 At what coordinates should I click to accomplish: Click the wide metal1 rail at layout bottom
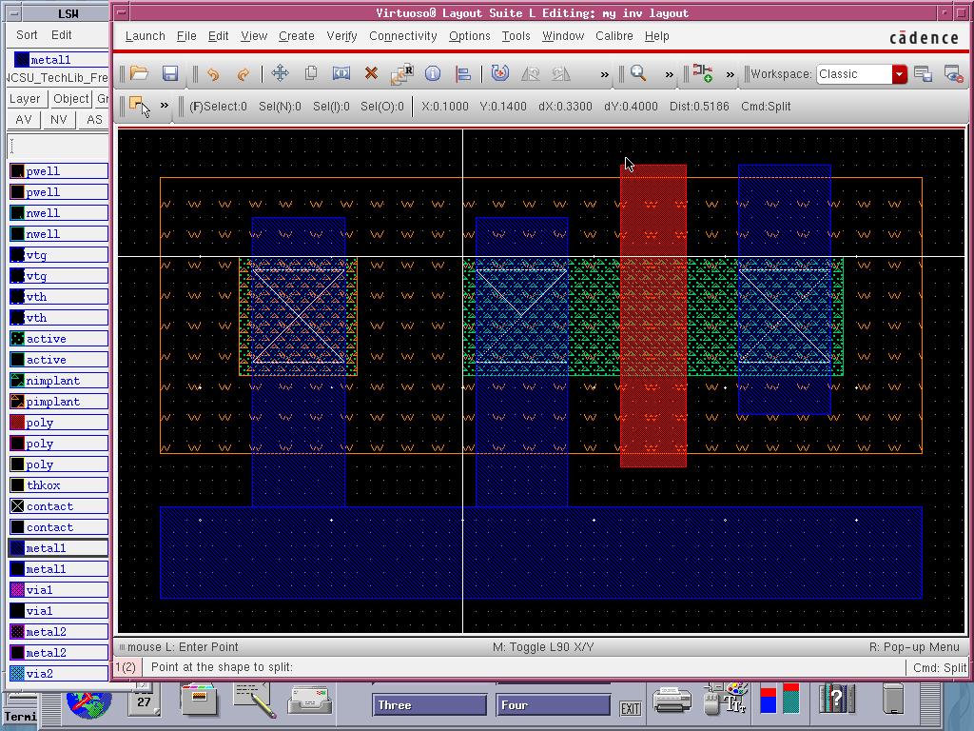click(x=541, y=553)
